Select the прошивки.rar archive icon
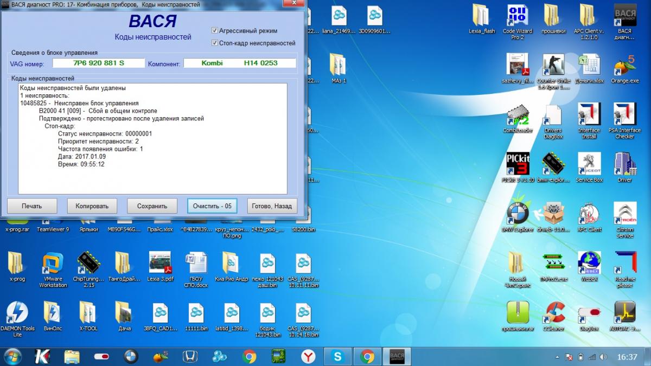Viewport: 651px width, 366px height. pyautogui.click(x=518, y=316)
